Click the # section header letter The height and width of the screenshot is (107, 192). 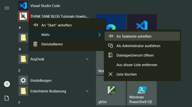20,28
